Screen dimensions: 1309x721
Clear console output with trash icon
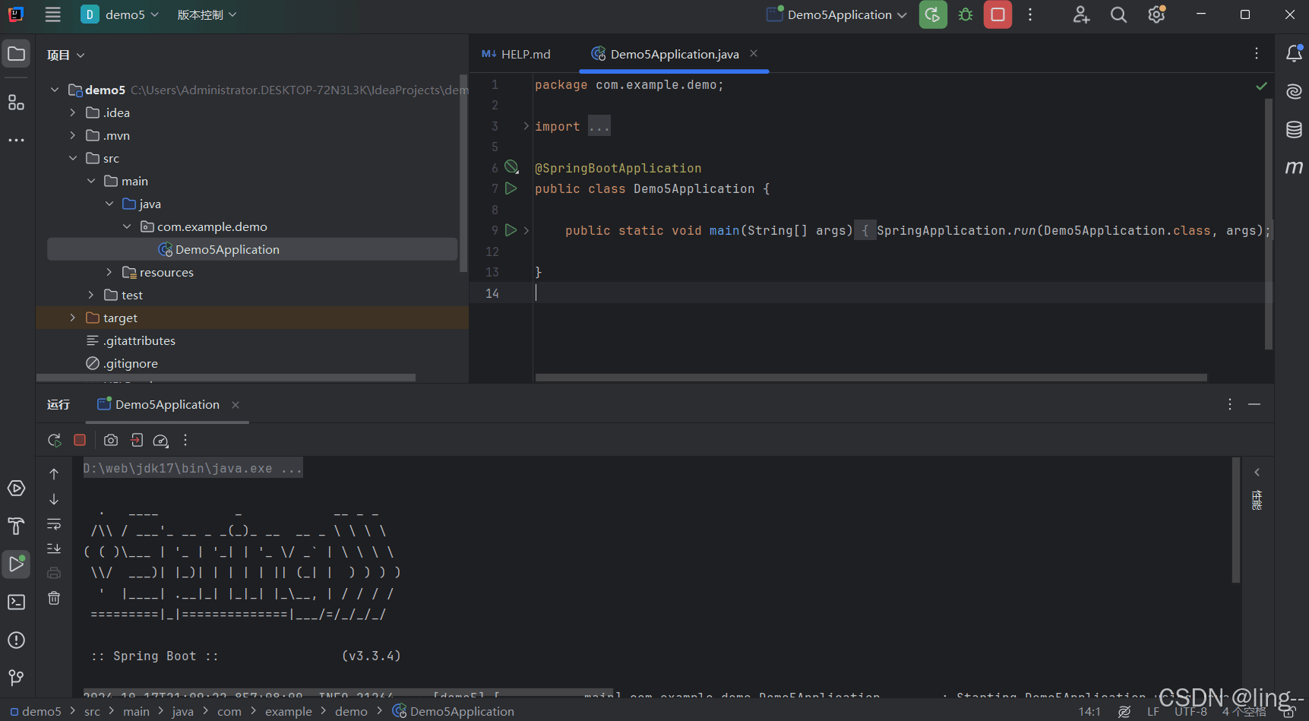pos(54,599)
